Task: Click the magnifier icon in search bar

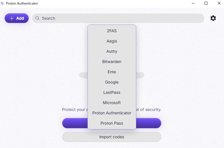Action: (x=37, y=18)
